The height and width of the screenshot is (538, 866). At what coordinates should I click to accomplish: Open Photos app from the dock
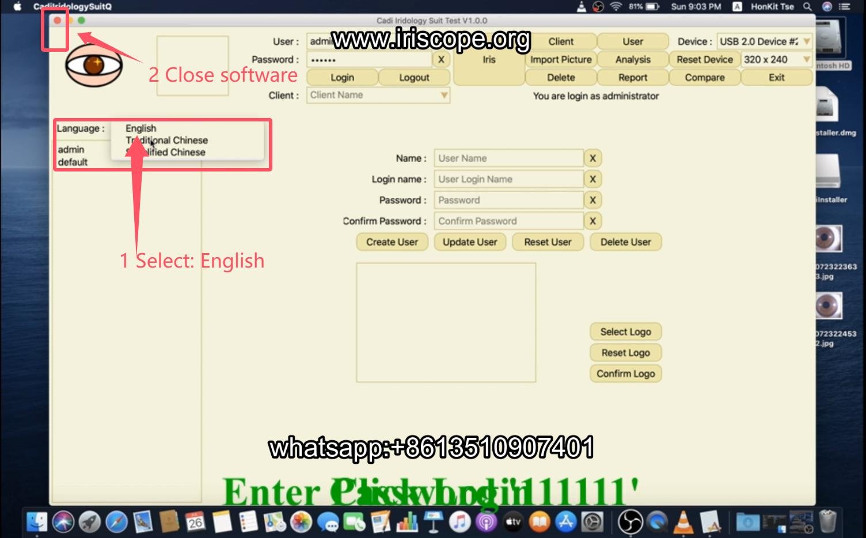coord(301,522)
